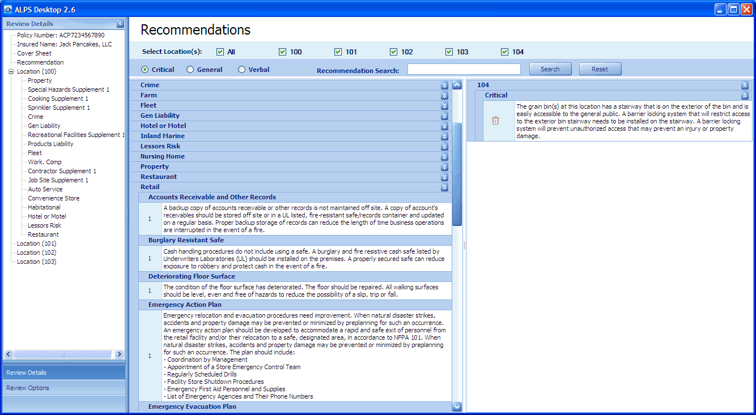Screen dimensions: 756x415
Task: Collapse the Retail category
Action: click(444, 187)
